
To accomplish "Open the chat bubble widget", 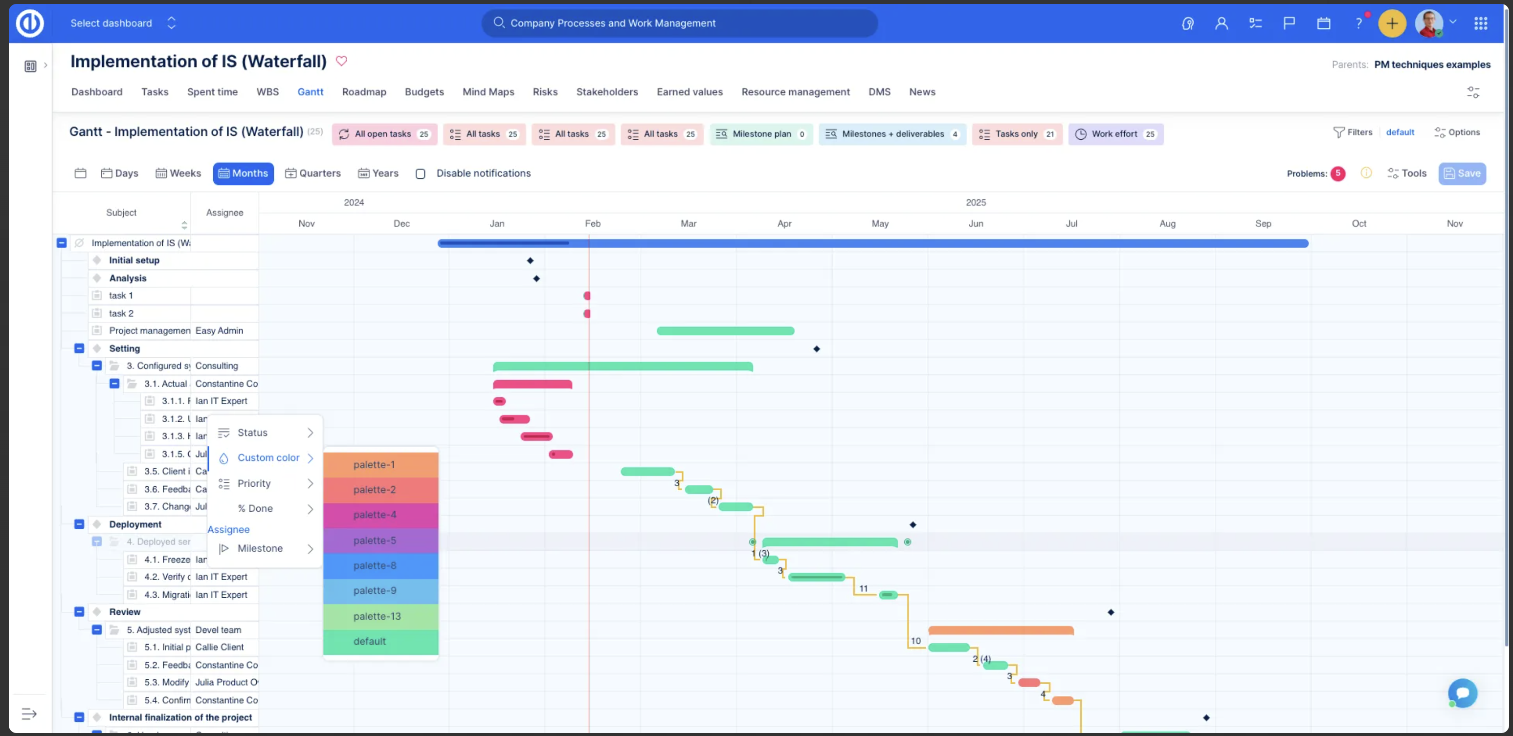I will point(1462,693).
